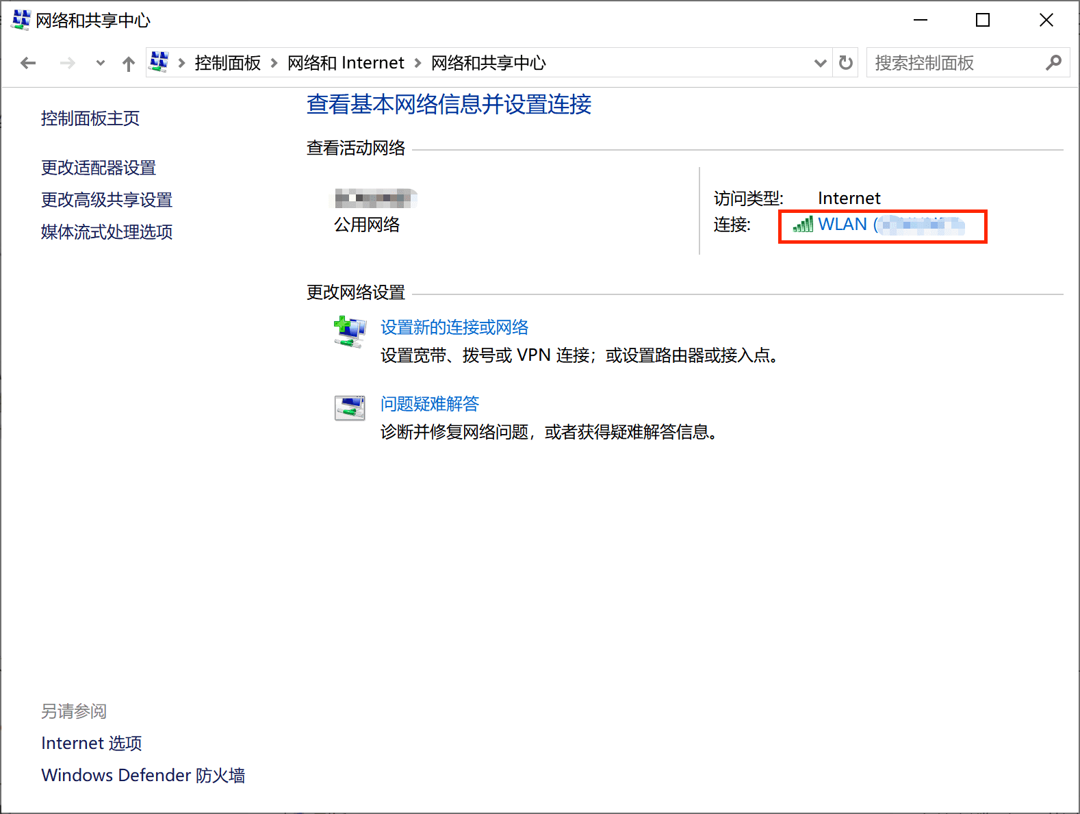Open 更改适配器设置 link

click(x=99, y=168)
